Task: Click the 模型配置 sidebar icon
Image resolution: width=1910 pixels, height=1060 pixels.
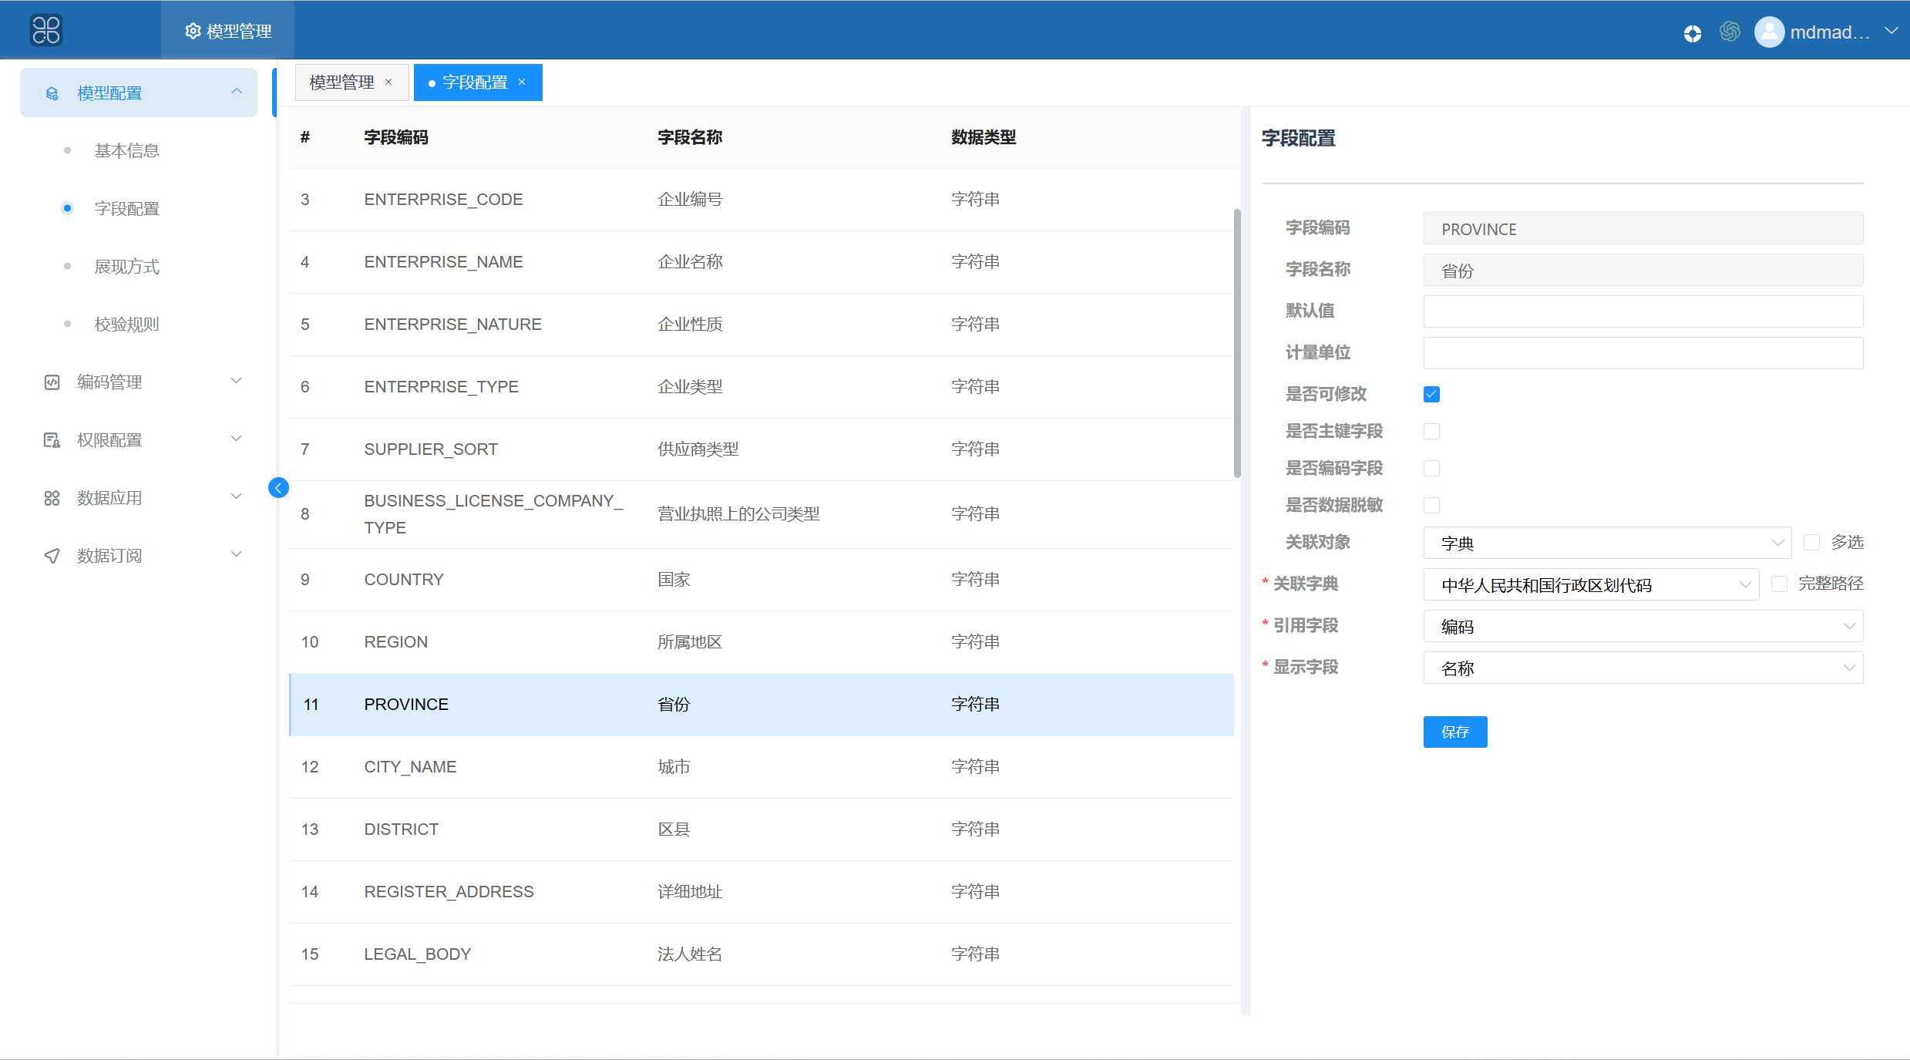Action: (x=52, y=93)
